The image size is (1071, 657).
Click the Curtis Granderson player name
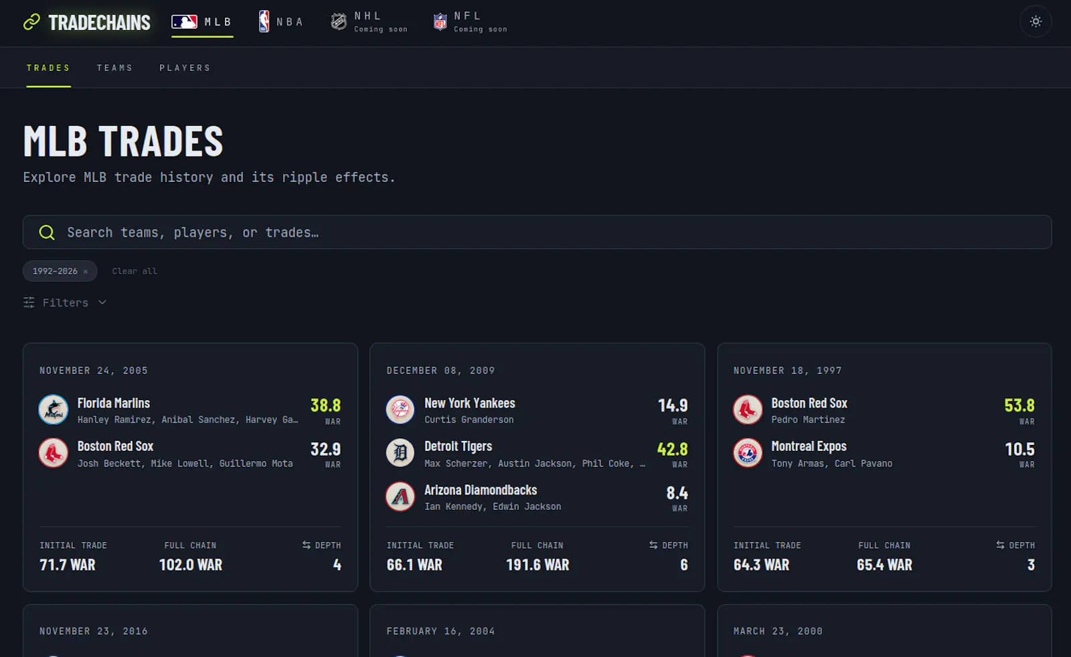469,420
